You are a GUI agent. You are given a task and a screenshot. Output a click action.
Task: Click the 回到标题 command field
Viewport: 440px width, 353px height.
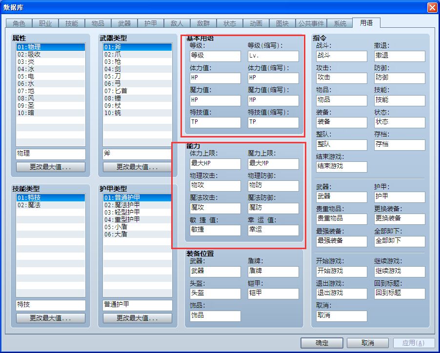[400, 294]
